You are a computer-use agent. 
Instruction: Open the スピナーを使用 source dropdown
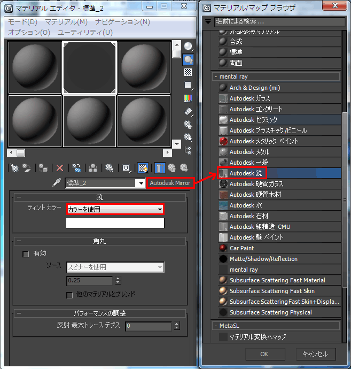point(115,267)
